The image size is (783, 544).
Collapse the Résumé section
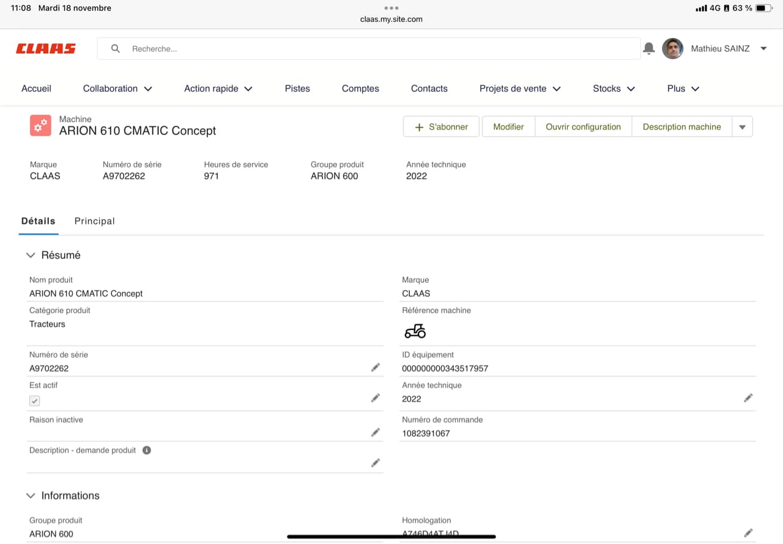click(31, 255)
